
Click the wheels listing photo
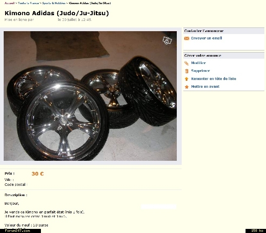click(x=90, y=96)
